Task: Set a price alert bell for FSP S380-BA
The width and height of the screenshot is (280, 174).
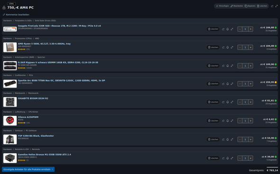Action: (227, 139)
